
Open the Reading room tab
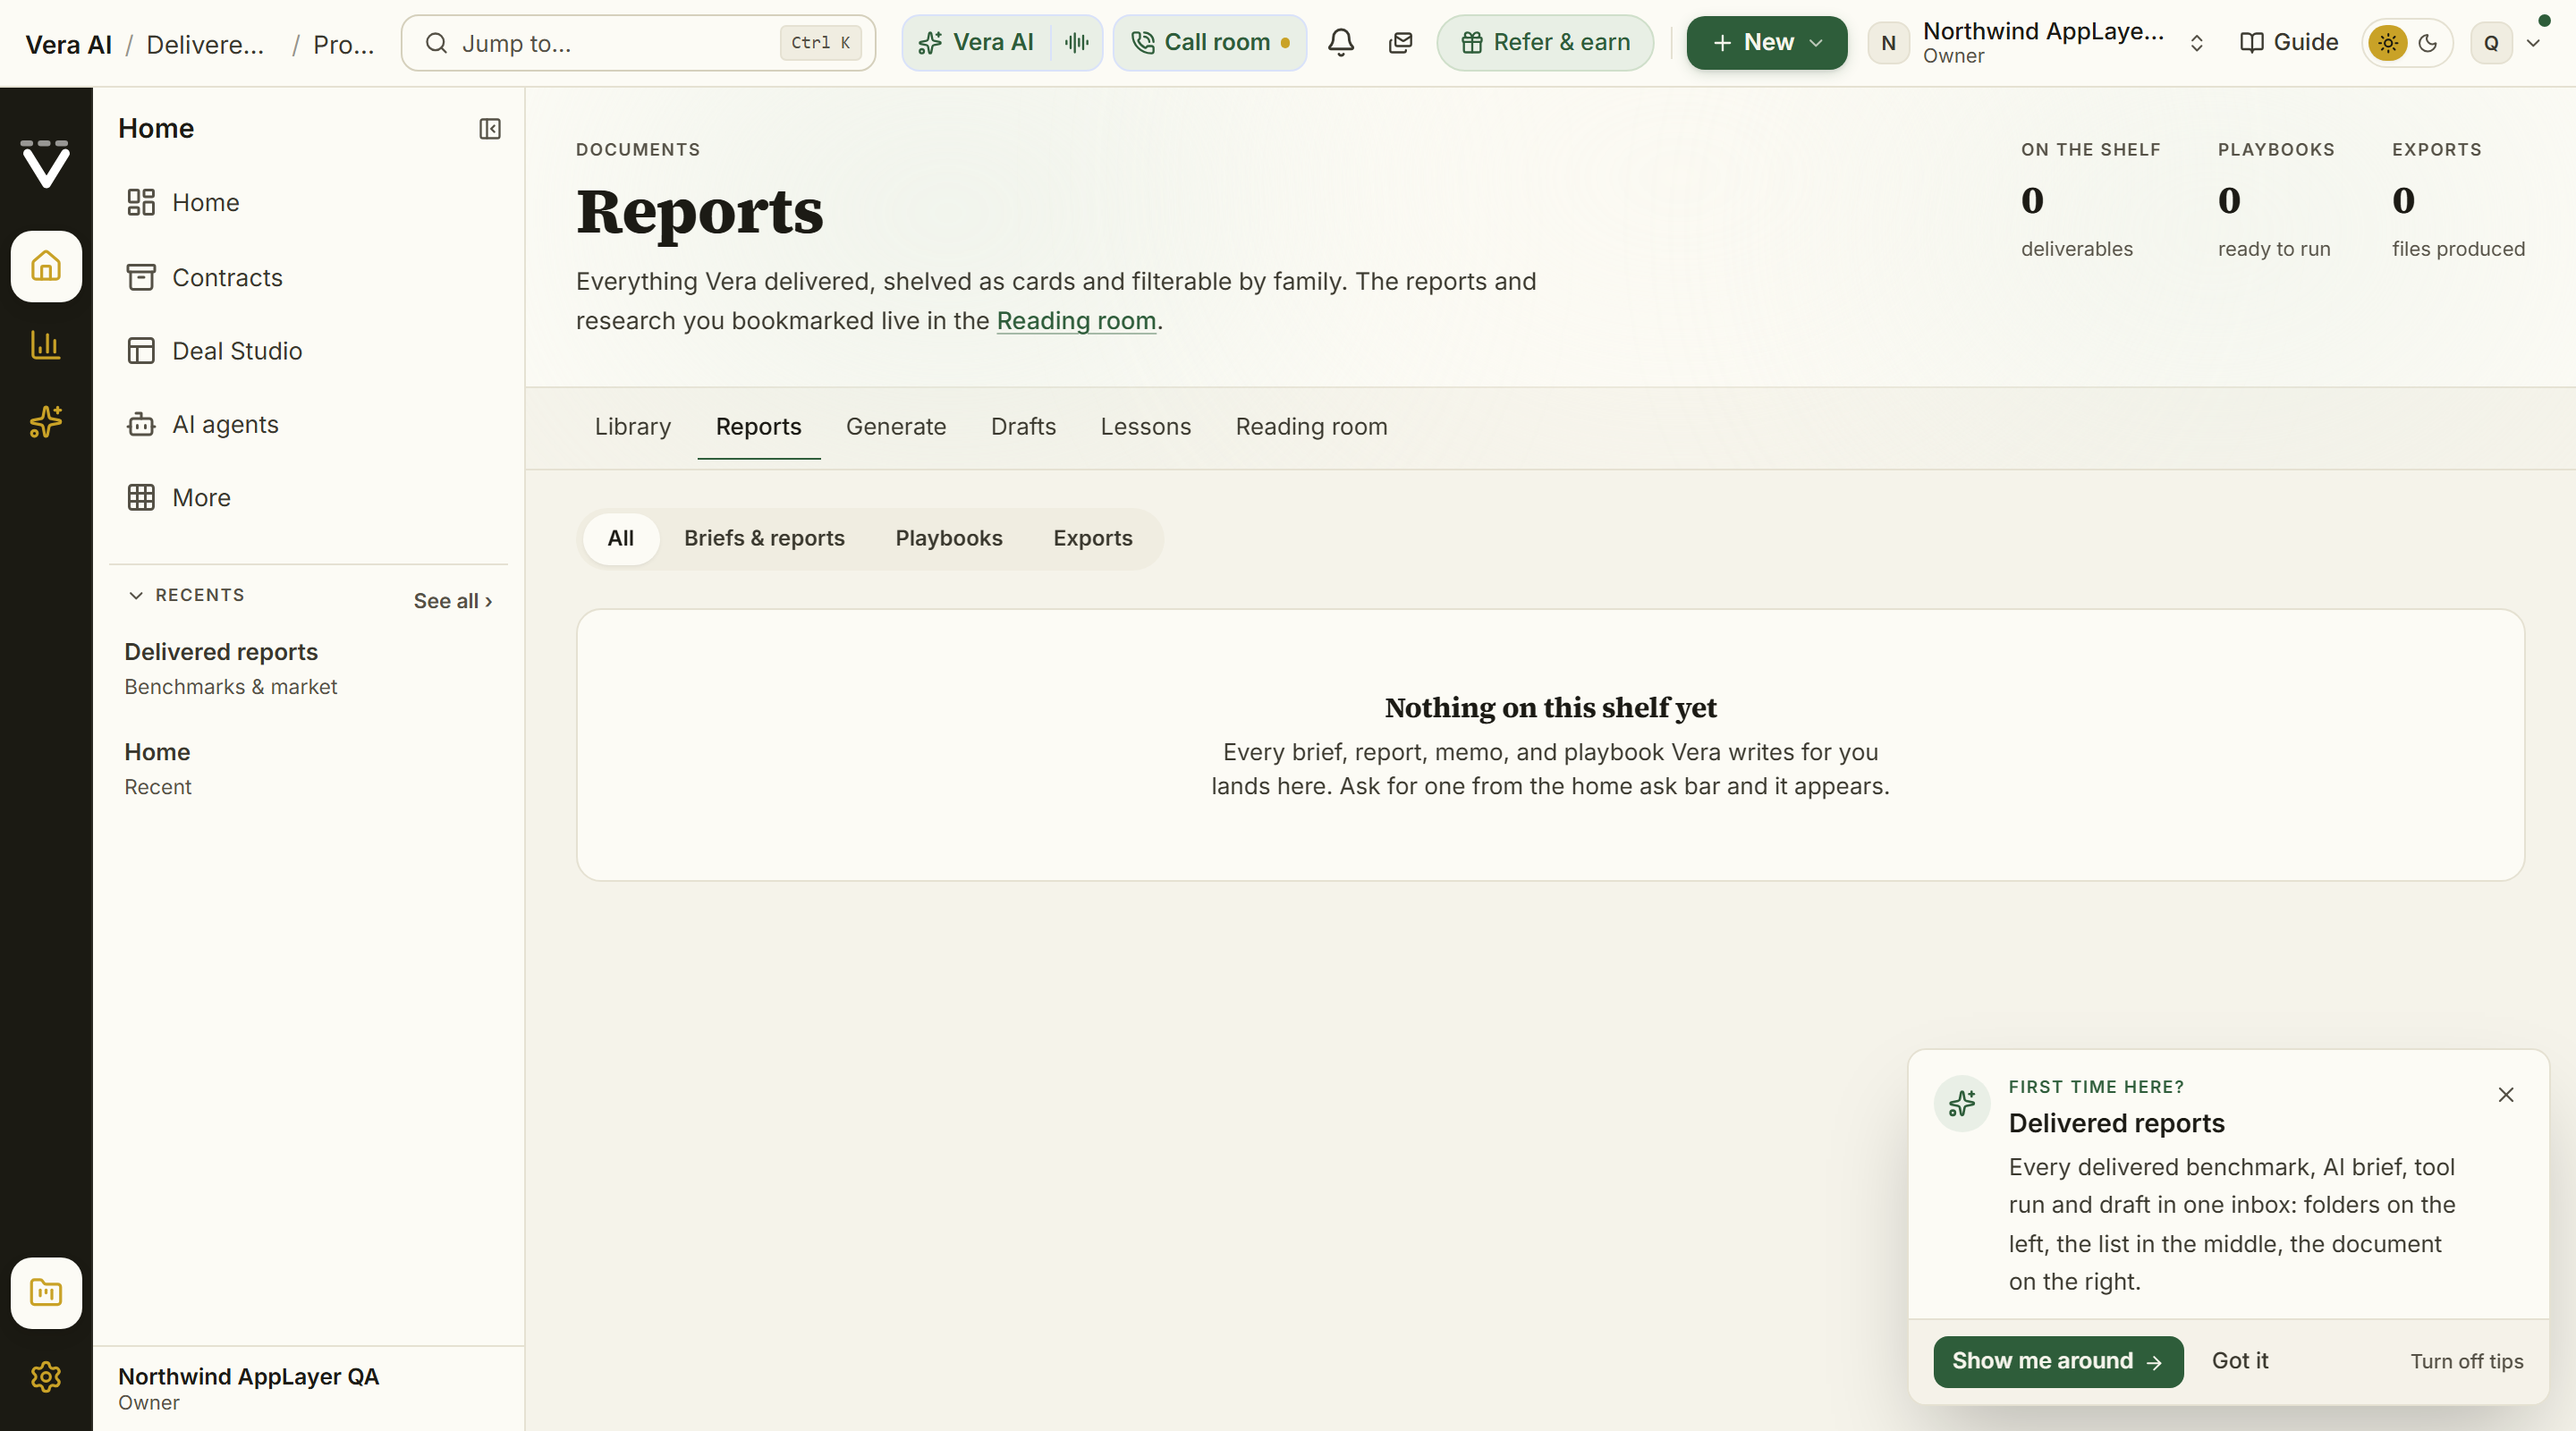1311,427
